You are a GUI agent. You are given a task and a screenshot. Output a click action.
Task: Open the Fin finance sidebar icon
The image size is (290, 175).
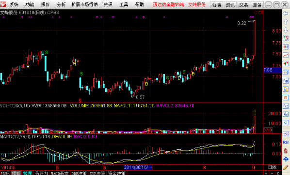pyautogui.click(x=286, y=81)
